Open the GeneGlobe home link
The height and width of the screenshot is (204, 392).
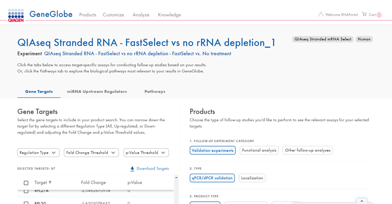[x=51, y=14]
